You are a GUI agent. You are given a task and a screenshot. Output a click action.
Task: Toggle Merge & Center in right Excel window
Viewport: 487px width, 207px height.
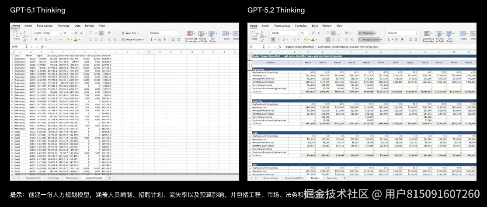pos(369,39)
